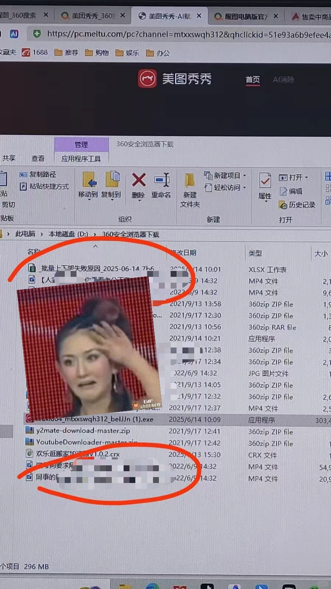
Task: Switch to the Manage (管理) ribbon tab
Action: [x=81, y=144]
